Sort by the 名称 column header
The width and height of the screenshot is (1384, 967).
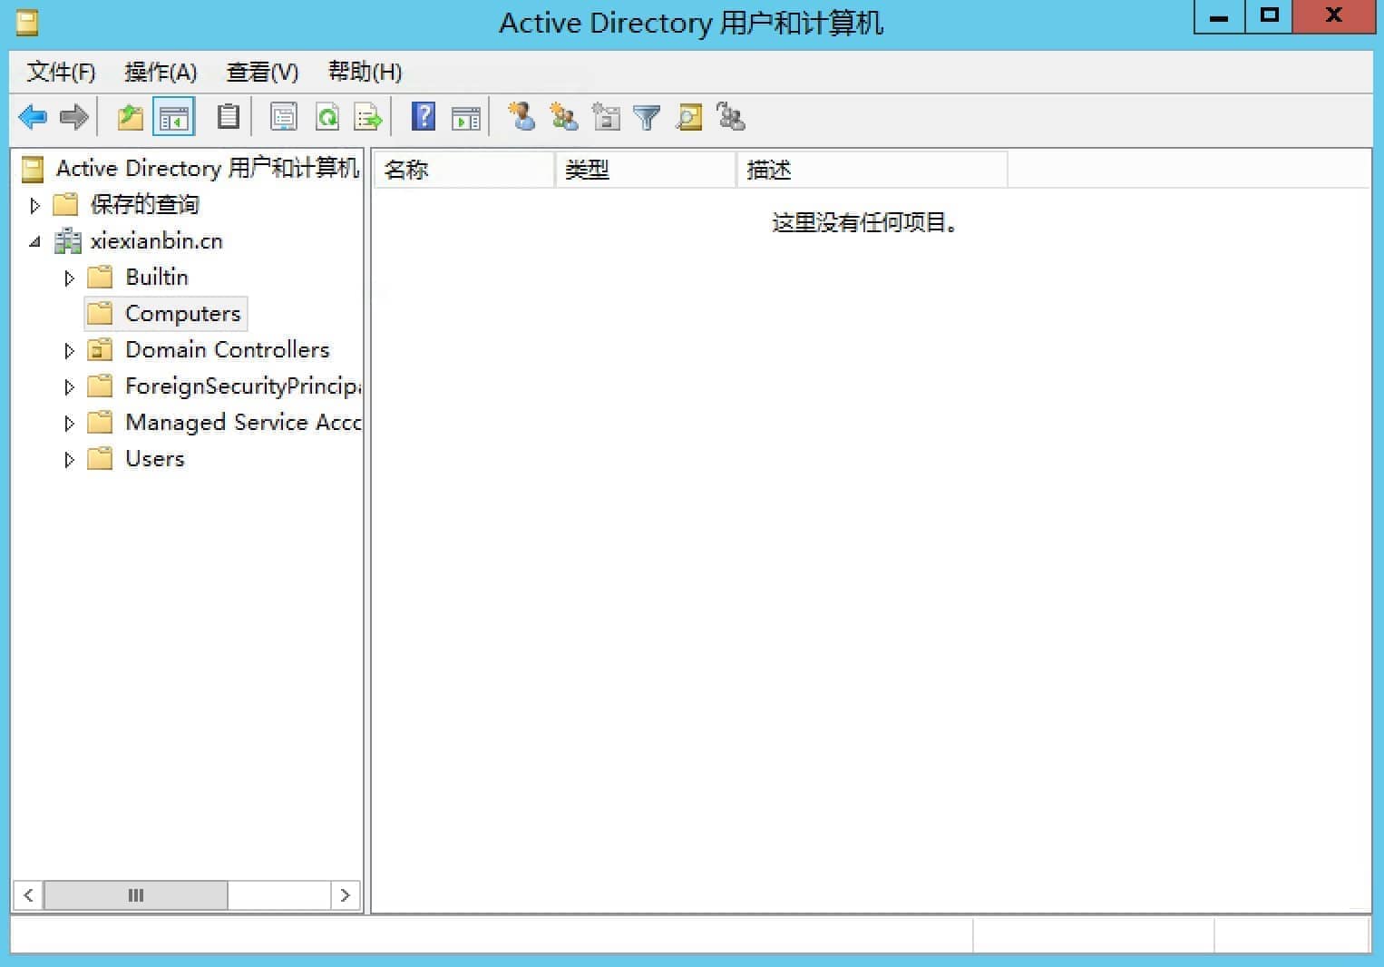click(x=463, y=170)
